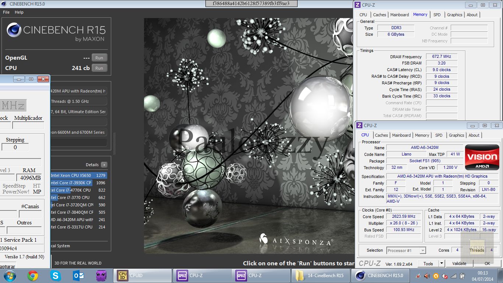
Task: Click the memory Size 6 GBytes field
Action: (x=395, y=34)
